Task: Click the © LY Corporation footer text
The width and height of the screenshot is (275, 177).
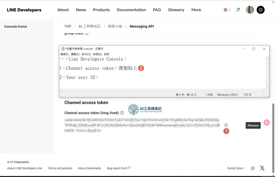Action: [x=18, y=162]
